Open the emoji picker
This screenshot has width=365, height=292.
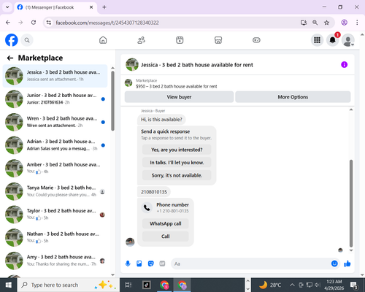click(x=334, y=264)
